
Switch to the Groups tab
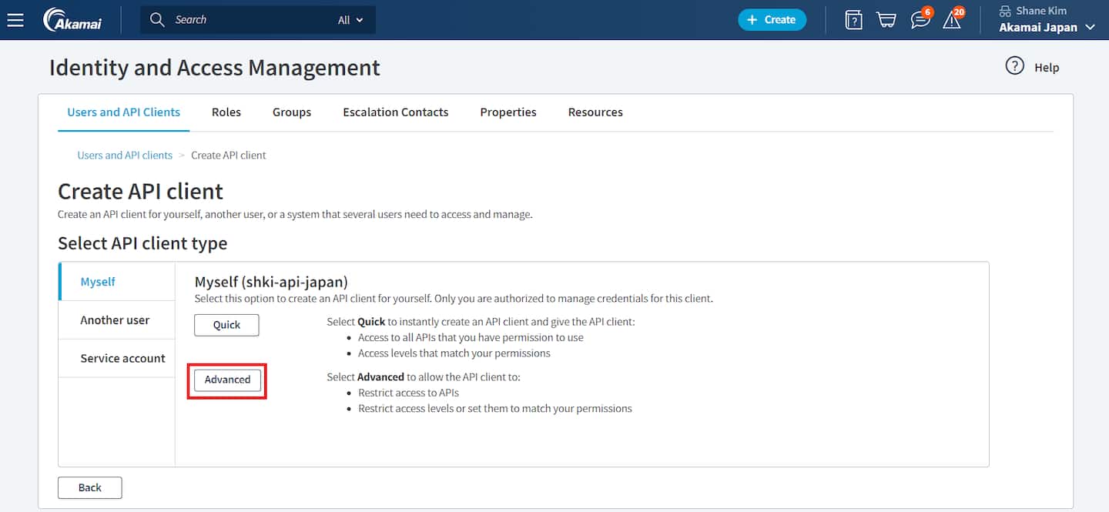(292, 112)
